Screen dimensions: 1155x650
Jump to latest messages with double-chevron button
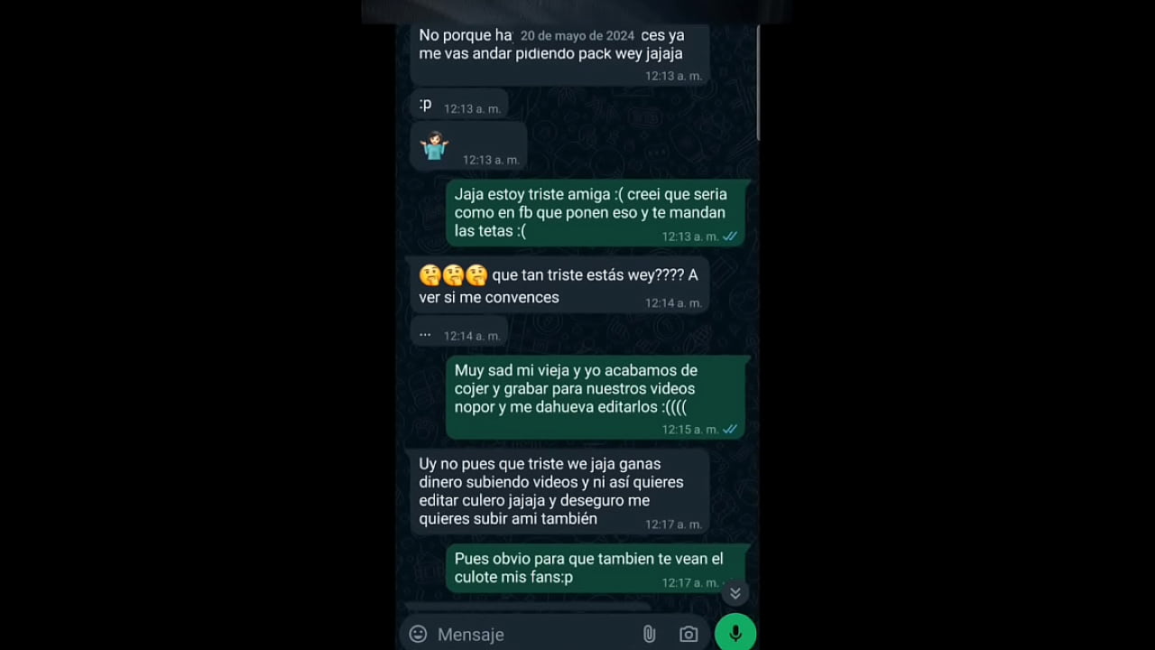click(735, 593)
